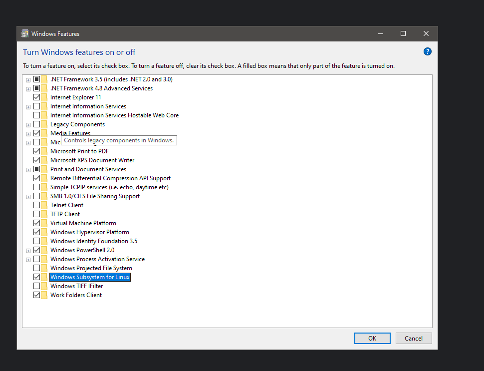Disable Windows Hypervisor Platform checkbox

click(x=36, y=232)
